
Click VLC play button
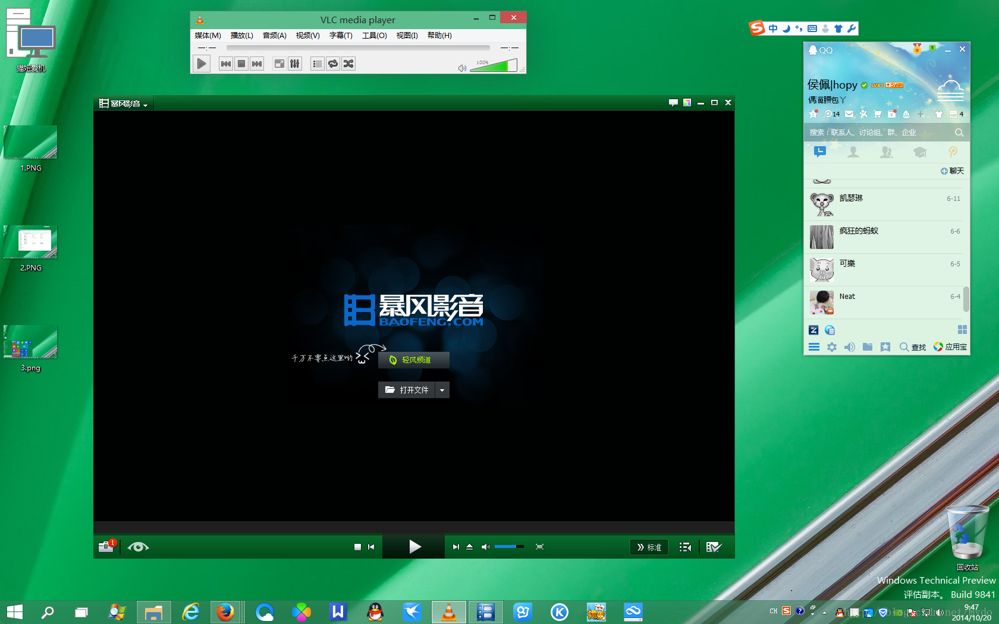pyautogui.click(x=202, y=64)
